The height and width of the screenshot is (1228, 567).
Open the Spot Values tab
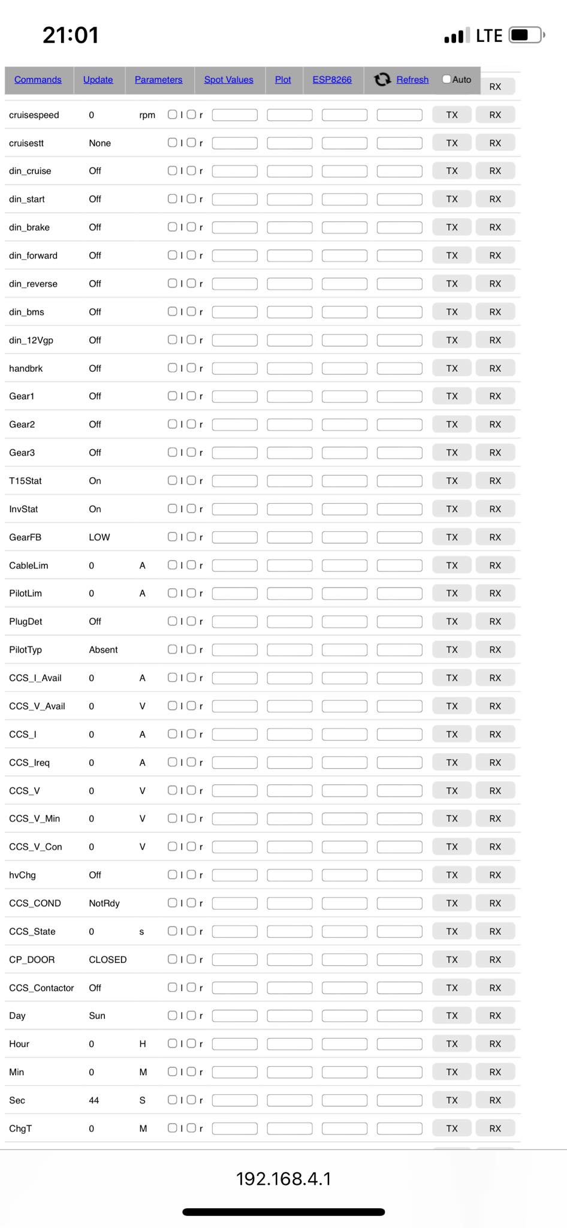(228, 80)
